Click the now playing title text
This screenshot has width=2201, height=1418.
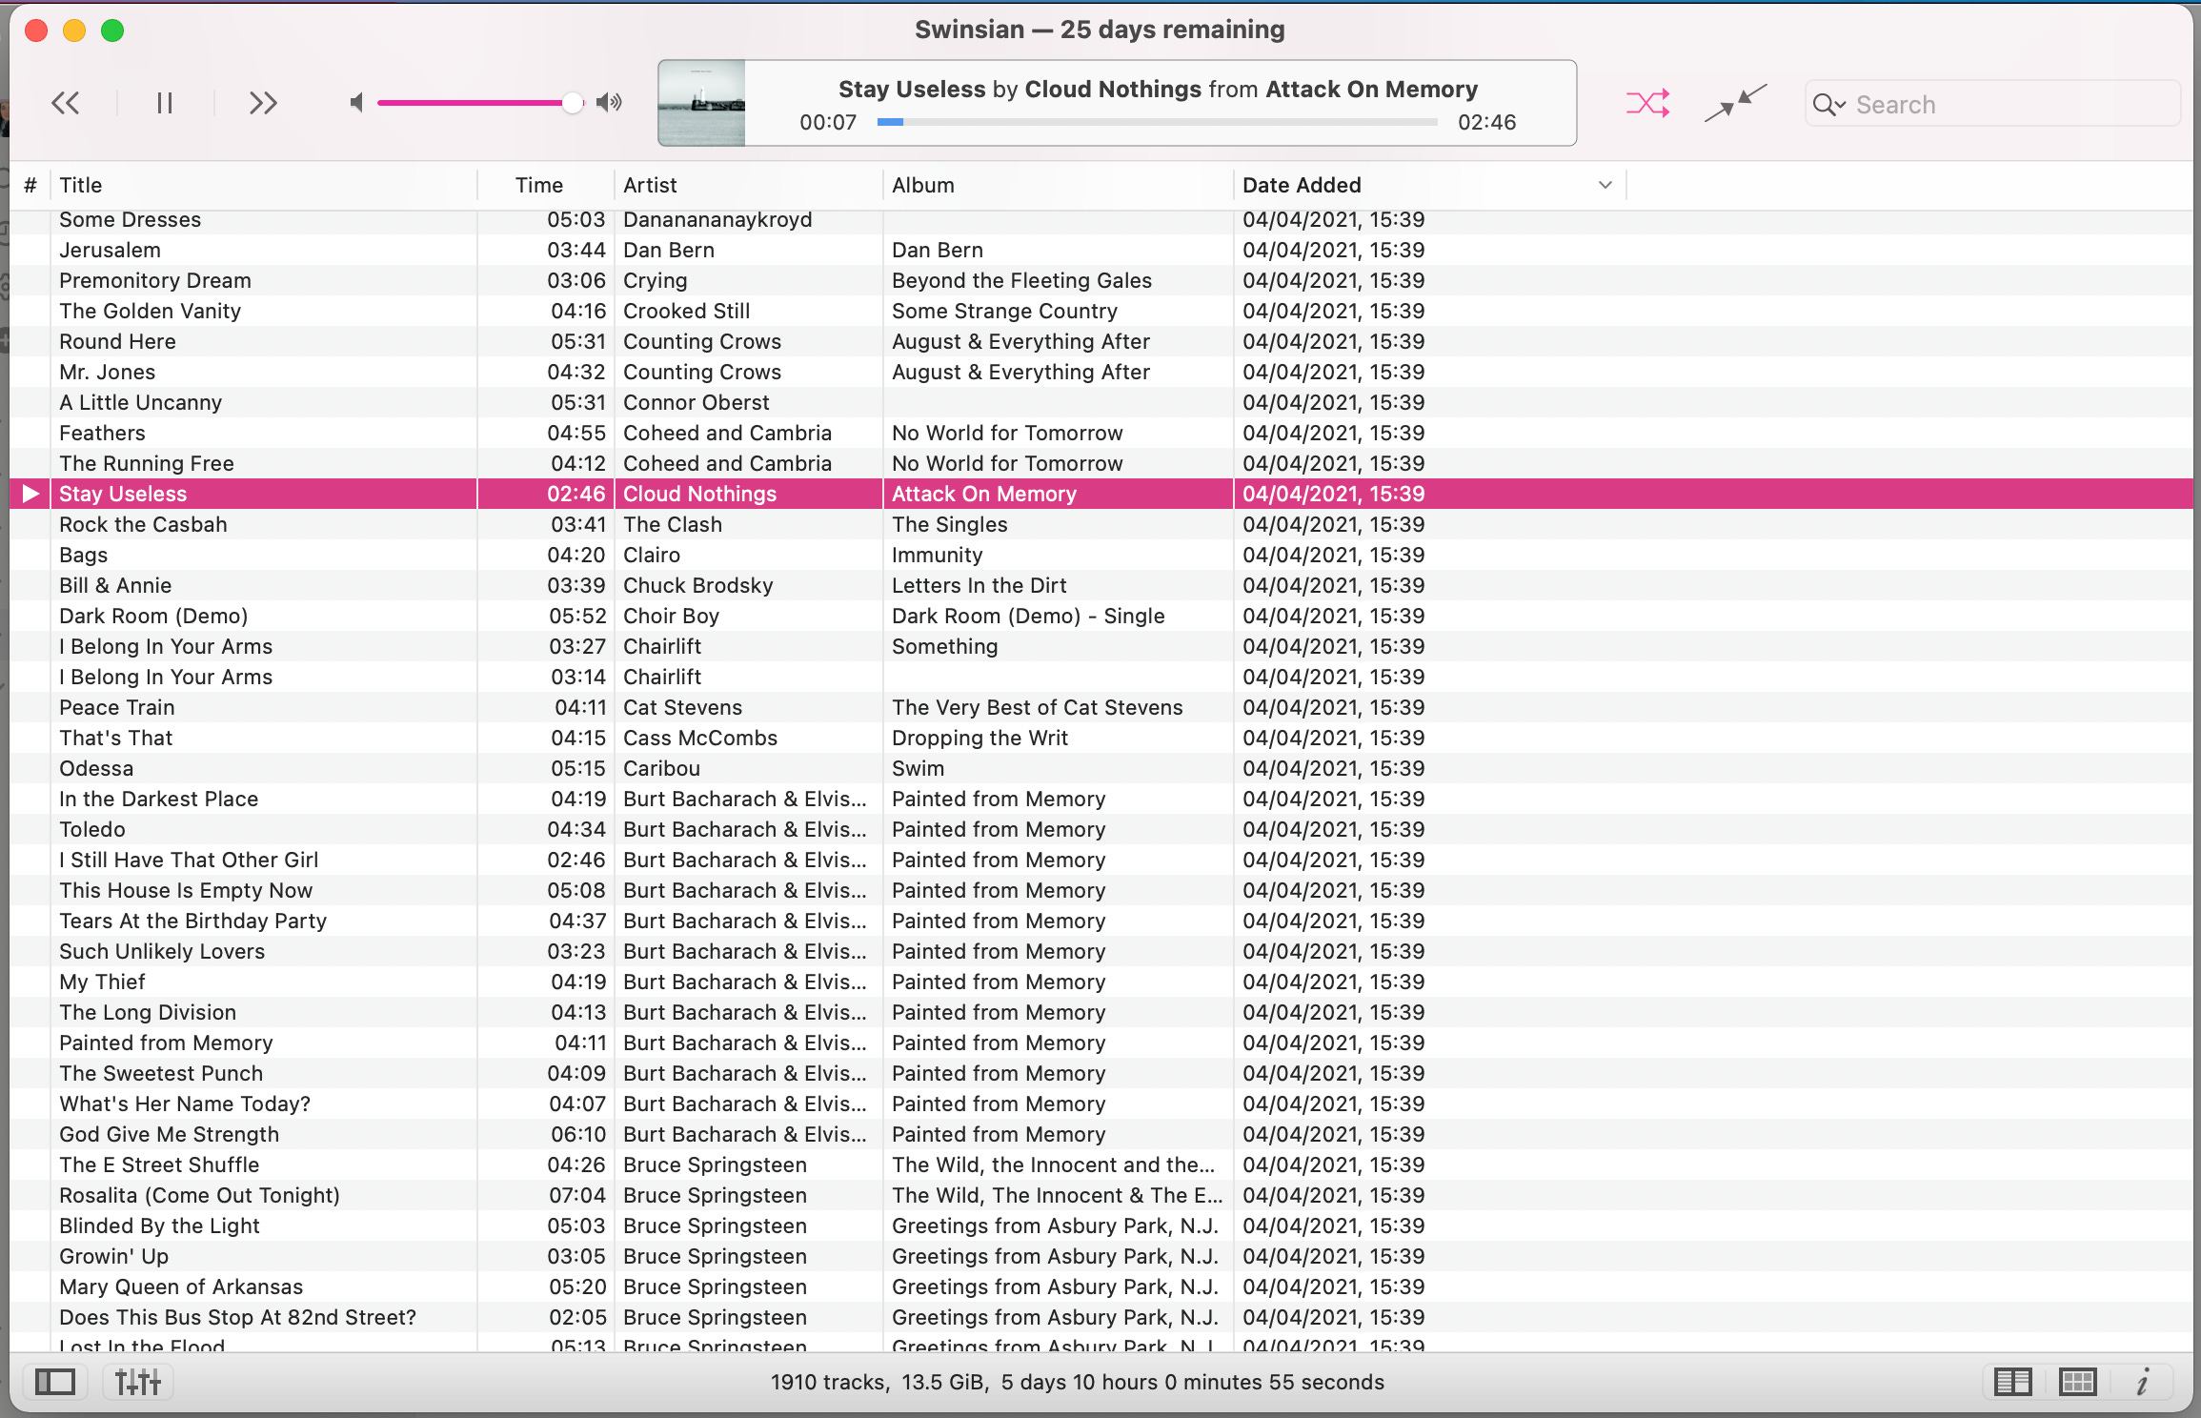[x=1158, y=89]
